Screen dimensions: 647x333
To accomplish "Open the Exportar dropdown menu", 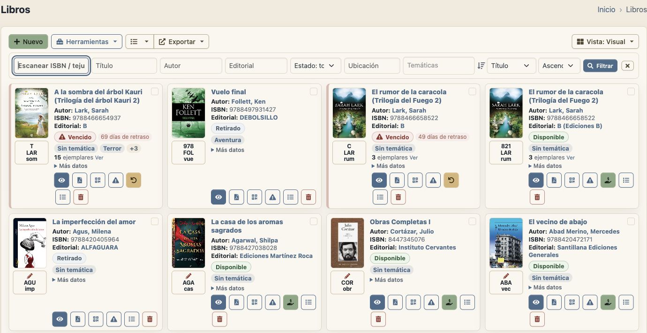I will pyautogui.click(x=181, y=42).
